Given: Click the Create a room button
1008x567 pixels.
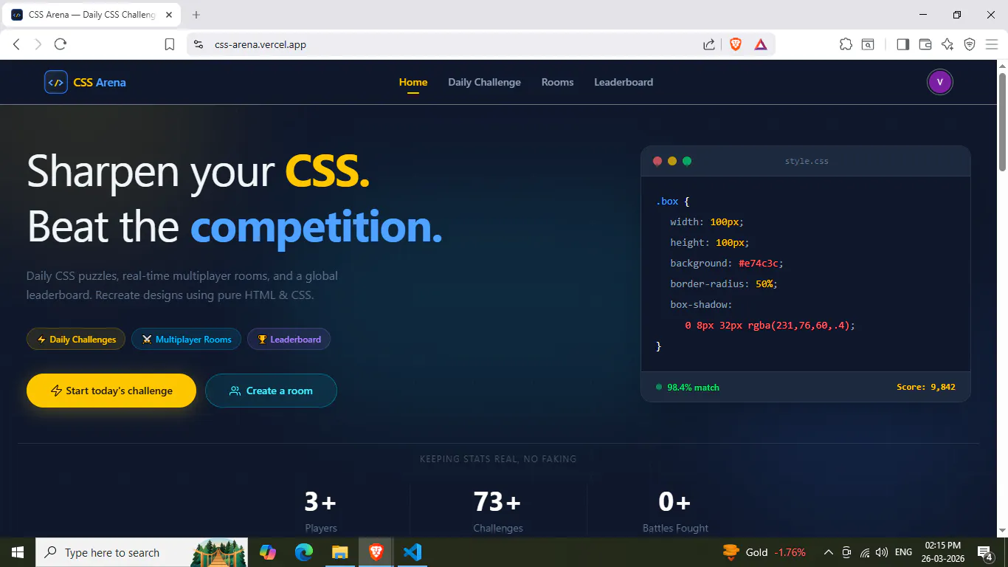Looking at the screenshot, I should [x=271, y=391].
